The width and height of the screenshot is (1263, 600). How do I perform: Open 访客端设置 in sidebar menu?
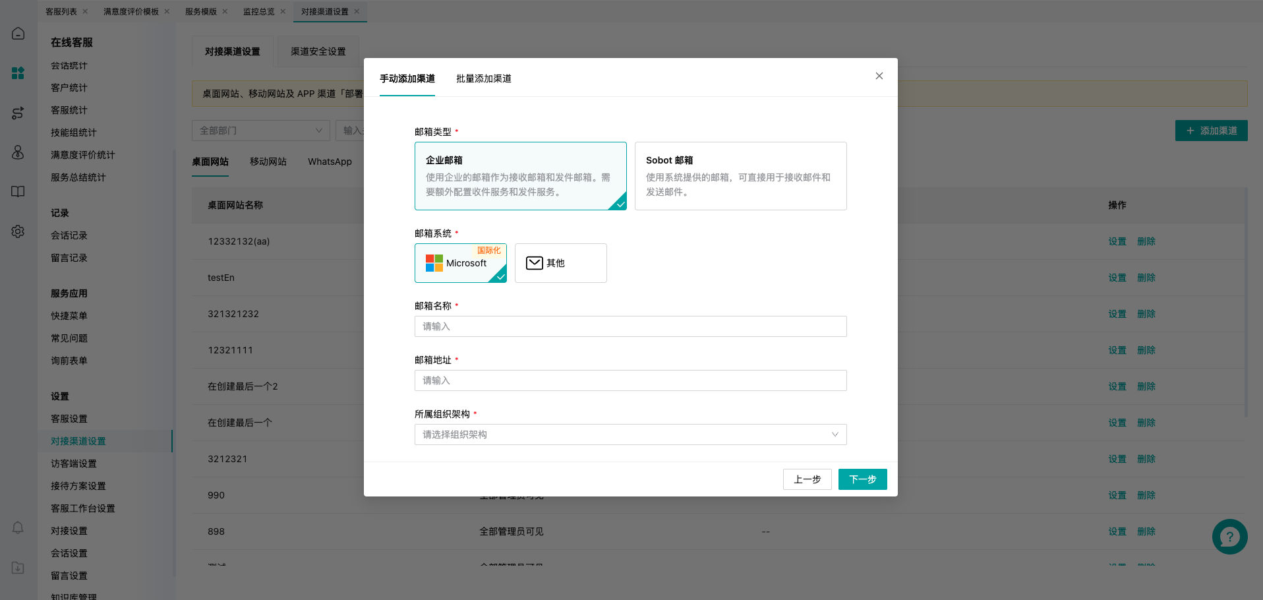click(x=74, y=464)
